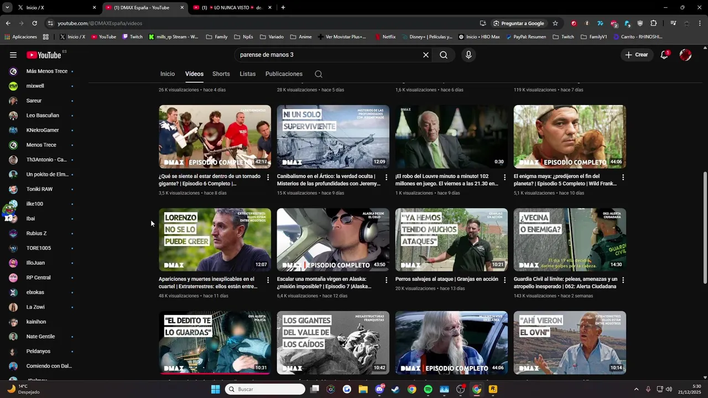This screenshot has width=708, height=398.
Task: Search within the channel using magnifier icon
Action: coord(319,74)
